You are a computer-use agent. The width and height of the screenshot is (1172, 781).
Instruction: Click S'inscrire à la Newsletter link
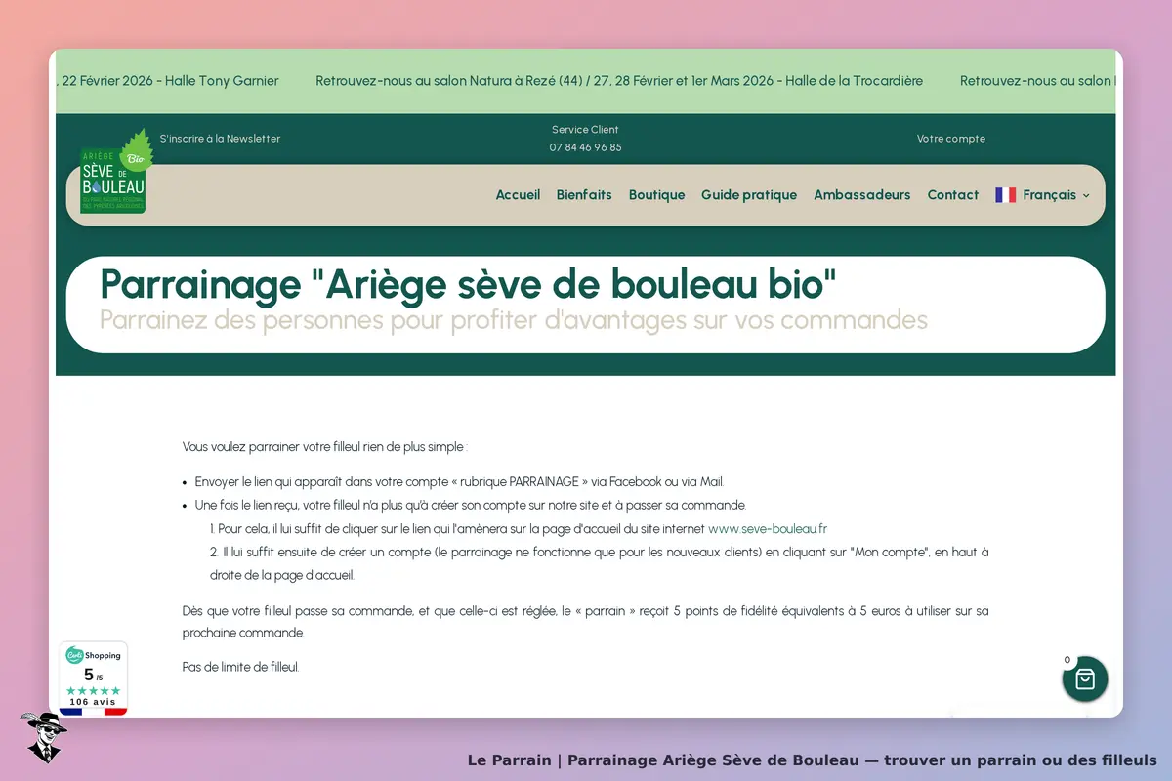click(x=220, y=139)
